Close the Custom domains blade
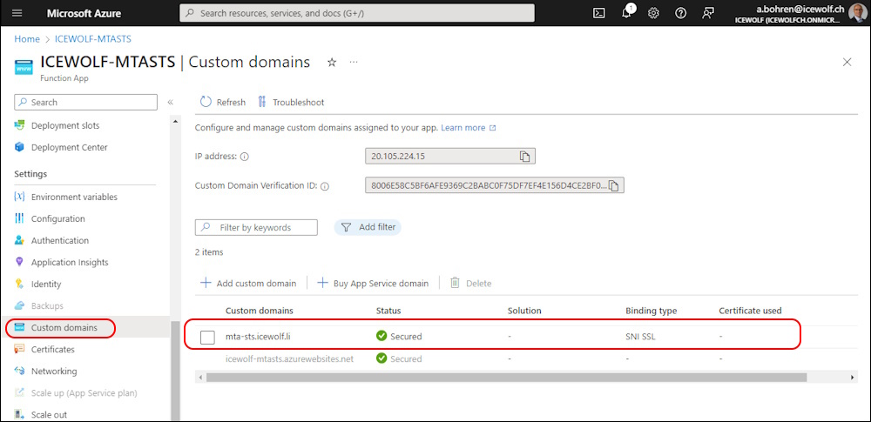This screenshot has width=871, height=422. pyautogui.click(x=847, y=62)
